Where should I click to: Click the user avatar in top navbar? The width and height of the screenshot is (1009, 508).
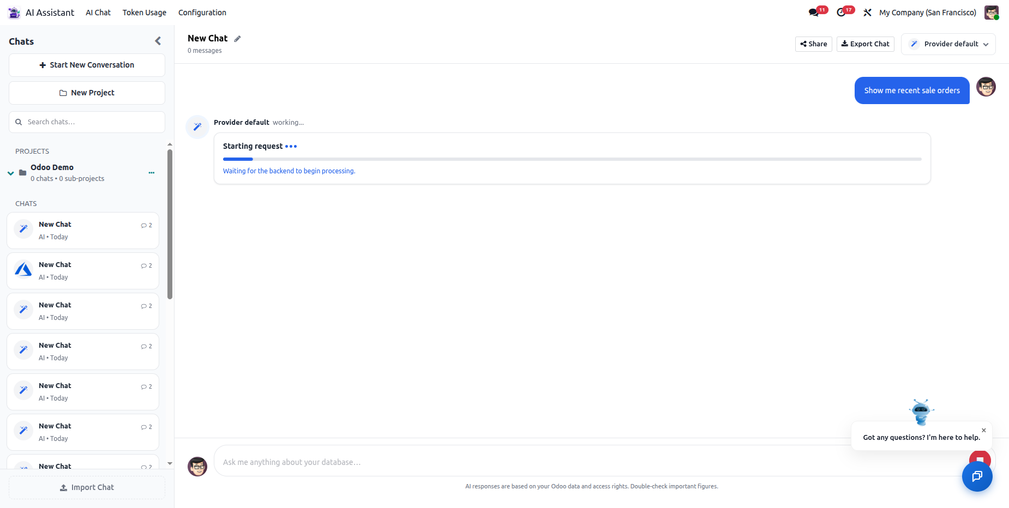tap(992, 13)
